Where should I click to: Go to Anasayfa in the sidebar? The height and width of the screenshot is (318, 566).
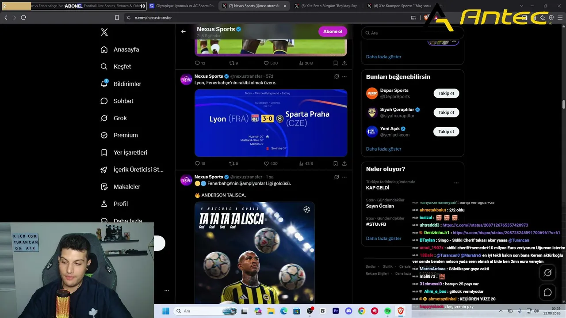[120, 49]
